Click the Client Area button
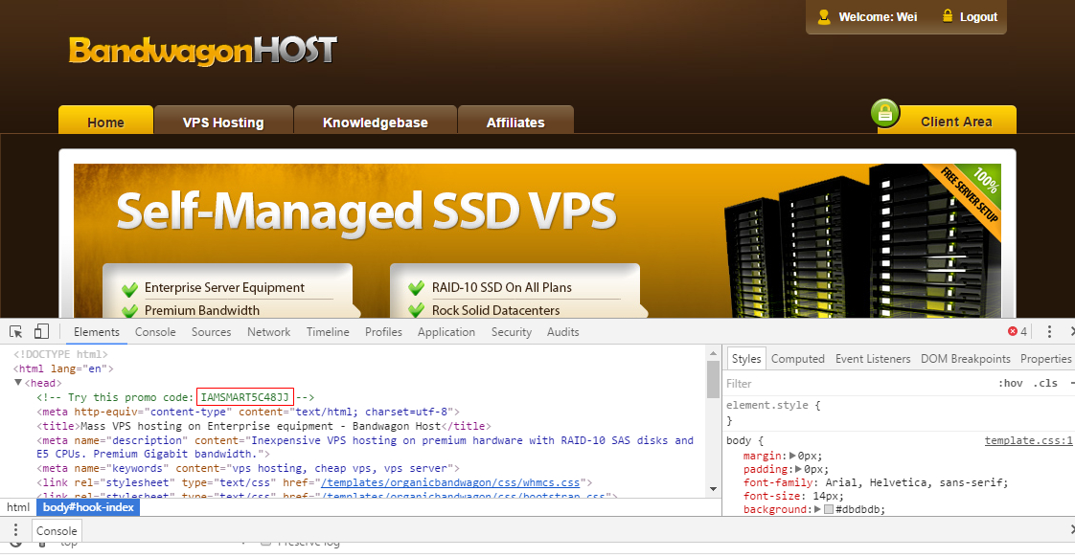Screen dimensions: 1075x558 pyautogui.click(x=955, y=121)
